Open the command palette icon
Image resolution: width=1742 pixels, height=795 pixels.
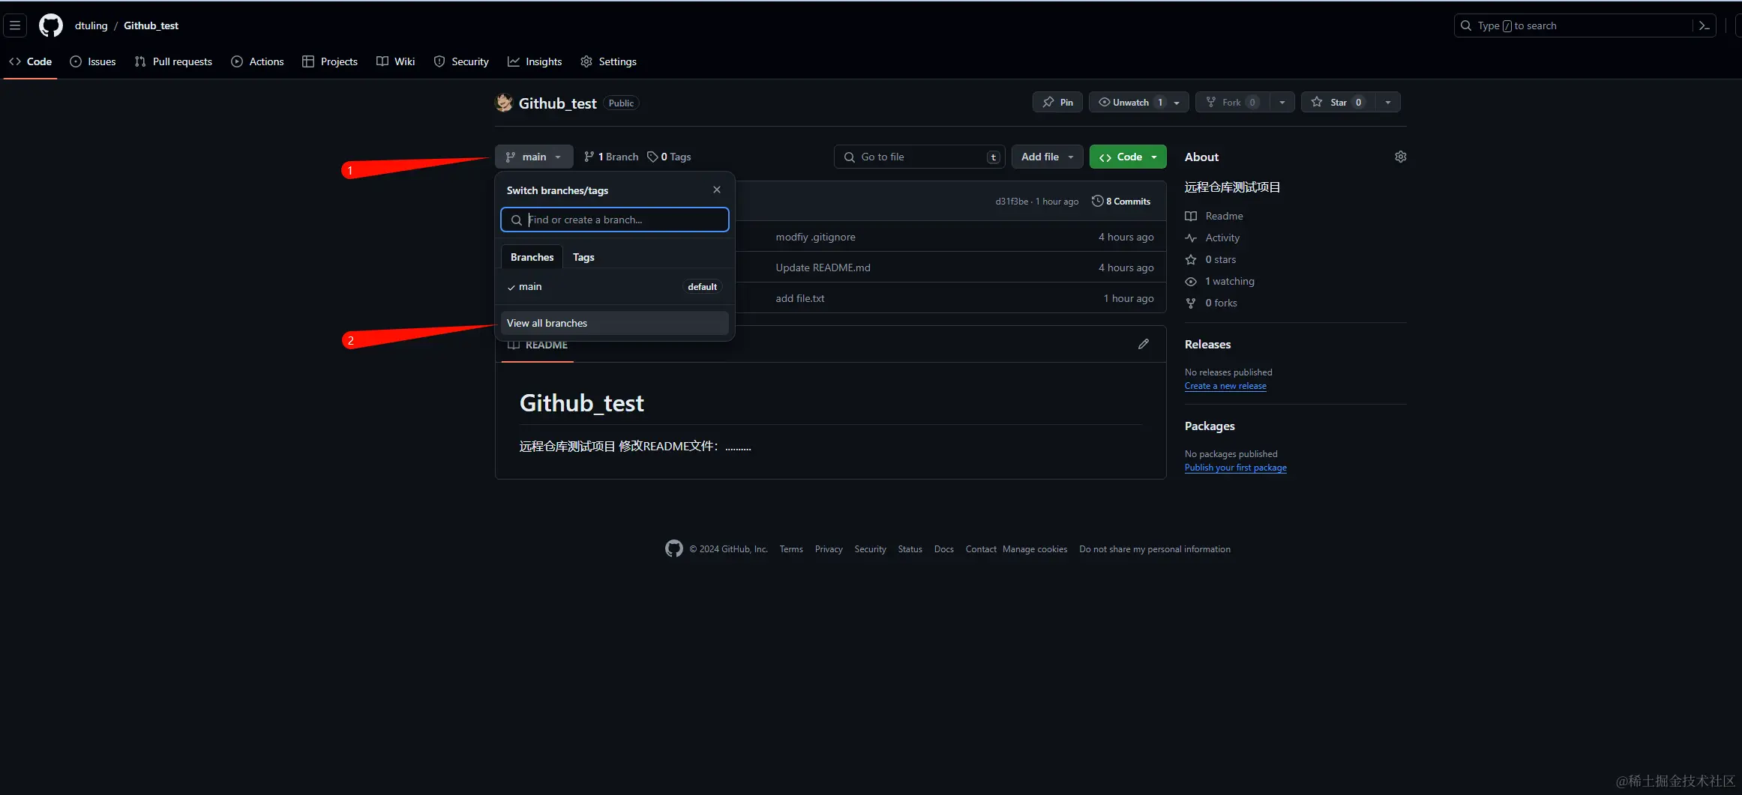pyautogui.click(x=1705, y=25)
